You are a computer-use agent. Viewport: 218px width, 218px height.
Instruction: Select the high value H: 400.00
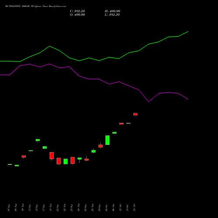112,11
